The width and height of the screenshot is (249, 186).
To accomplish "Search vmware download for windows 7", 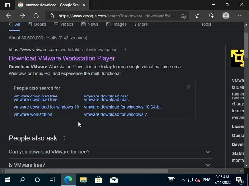I will 115,114.
